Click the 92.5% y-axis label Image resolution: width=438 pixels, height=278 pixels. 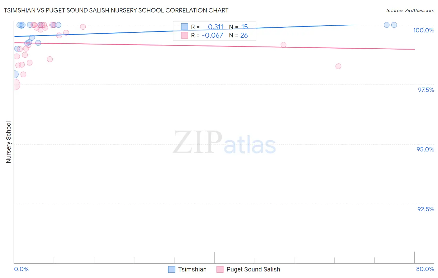click(x=426, y=209)
